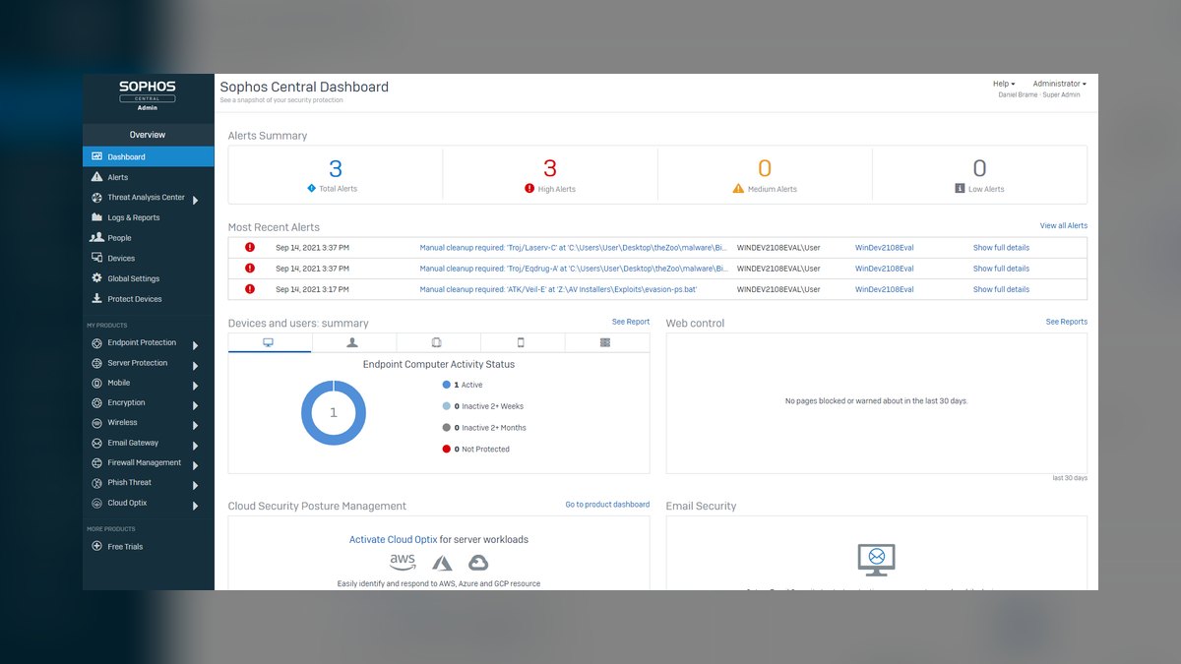The height and width of the screenshot is (664, 1181).
Task: Expand the Endpoint Protection arrow
Action: (x=196, y=346)
